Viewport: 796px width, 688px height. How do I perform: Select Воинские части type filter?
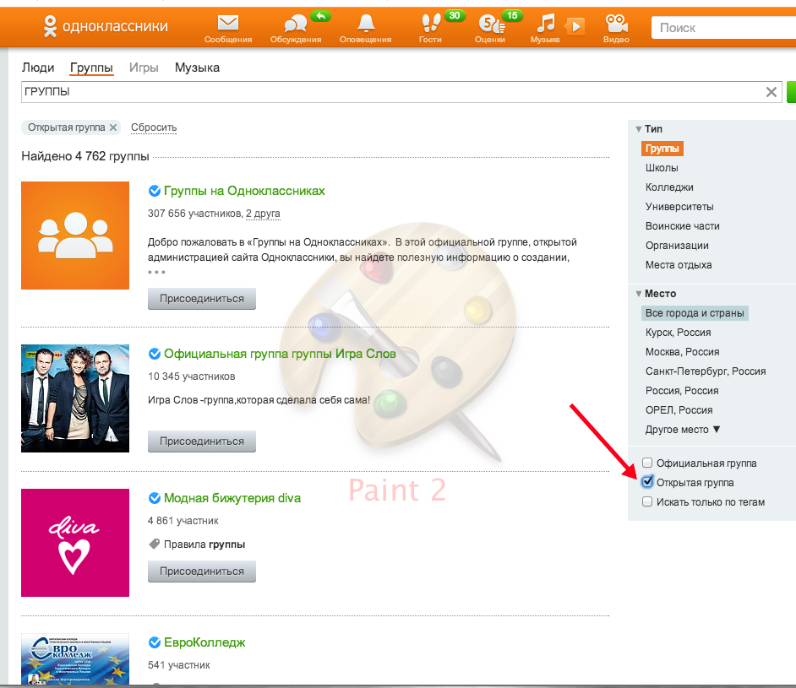coord(682,226)
